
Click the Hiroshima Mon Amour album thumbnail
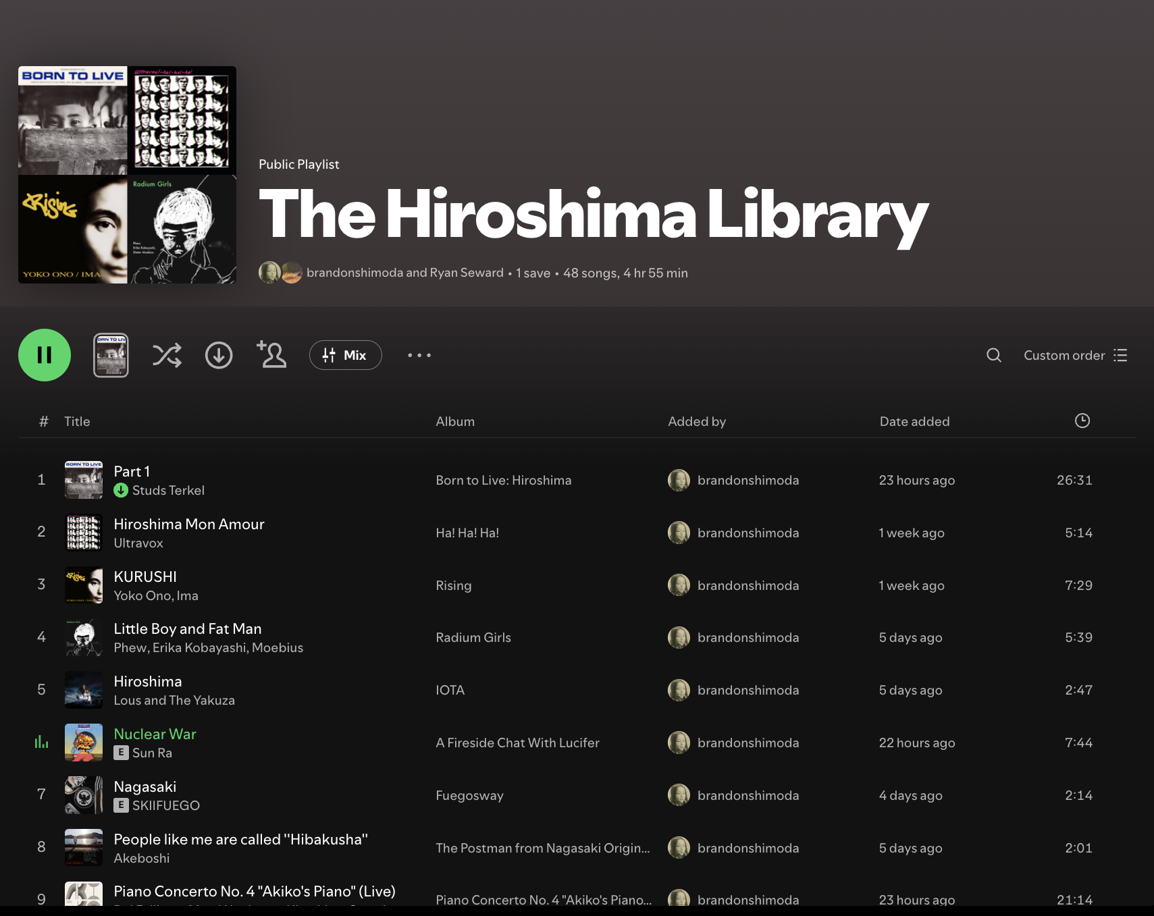click(84, 533)
